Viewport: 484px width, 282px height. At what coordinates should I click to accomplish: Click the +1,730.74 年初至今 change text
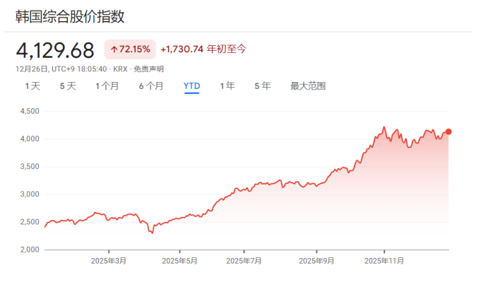coord(203,49)
